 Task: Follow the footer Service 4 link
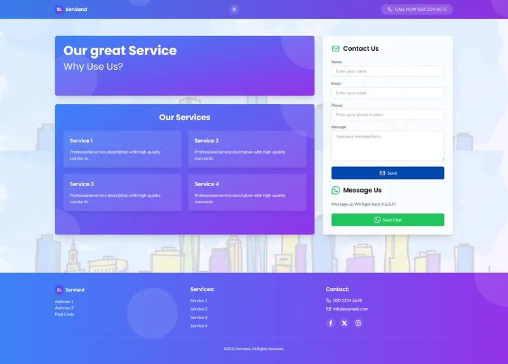click(199, 326)
